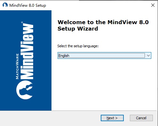Close the MindView 8.0 Setup window

point(153,5)
